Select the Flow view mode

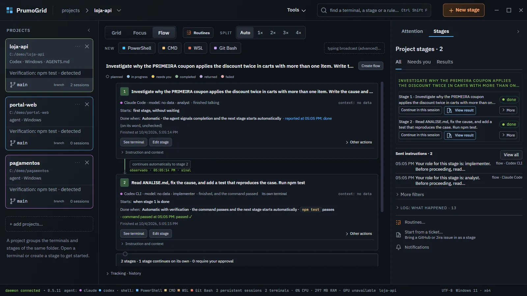tap(164, 33)
